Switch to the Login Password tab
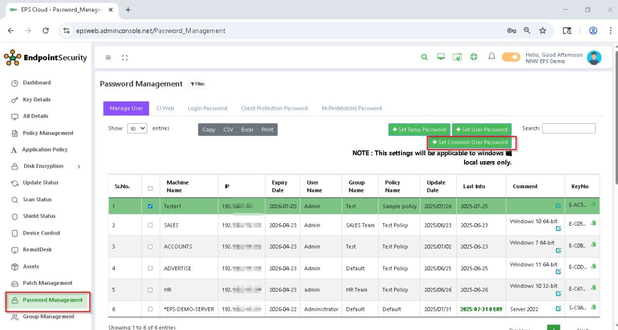Image resolution: width=618 pixels, height=330 pixels. coord(207,109)
